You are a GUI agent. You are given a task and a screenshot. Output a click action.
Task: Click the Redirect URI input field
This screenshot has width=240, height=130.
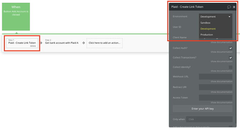[216, 87]
